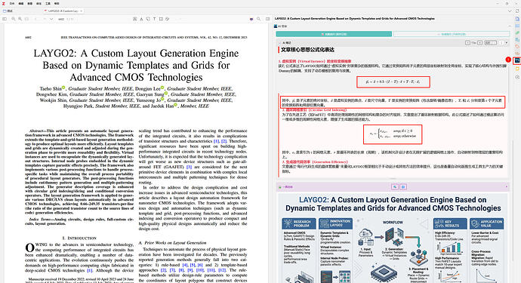Image resolution: width=521 pixels, height=283 pixels.
Task: Zoom in the PDF page
Action: click(20, 19)
